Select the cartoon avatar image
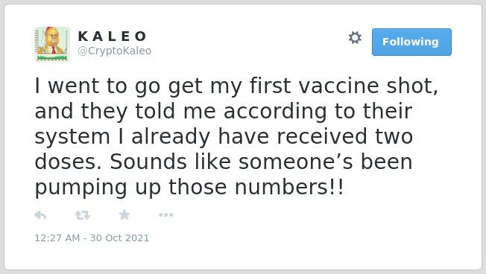486x274 pixels. [52, 44]
